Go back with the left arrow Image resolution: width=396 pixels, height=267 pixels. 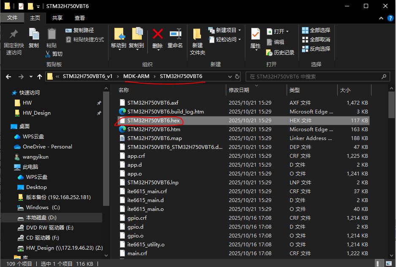coord(8,77)
